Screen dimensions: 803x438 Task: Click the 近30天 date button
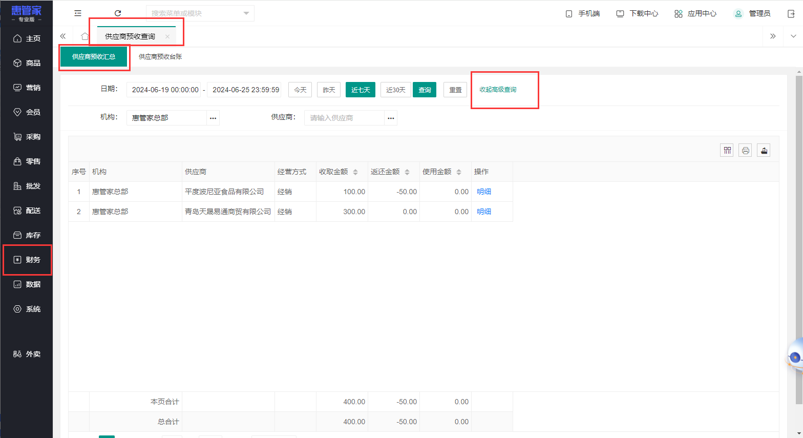click(x=396, y=90)
